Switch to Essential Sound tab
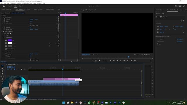187x105 pixels. (x=160, y=10)
